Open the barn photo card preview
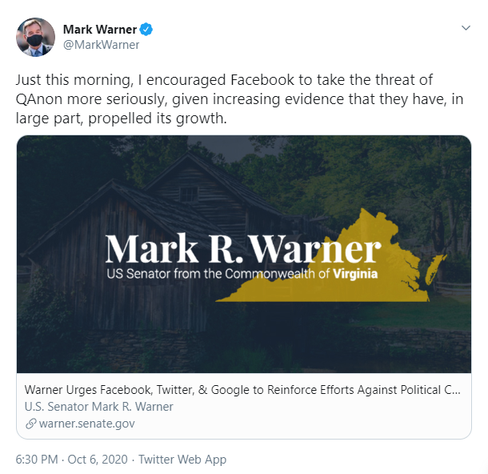Image resolution: width=488 pixels, height=474 pixels. coord(244,254)
